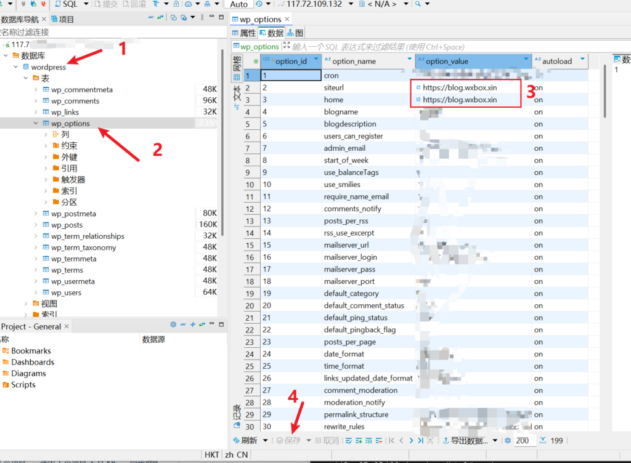631x463 pixels.
Task: Open the export data dropdown arrow
Action: pyautogui.click(x=494, y=441)
